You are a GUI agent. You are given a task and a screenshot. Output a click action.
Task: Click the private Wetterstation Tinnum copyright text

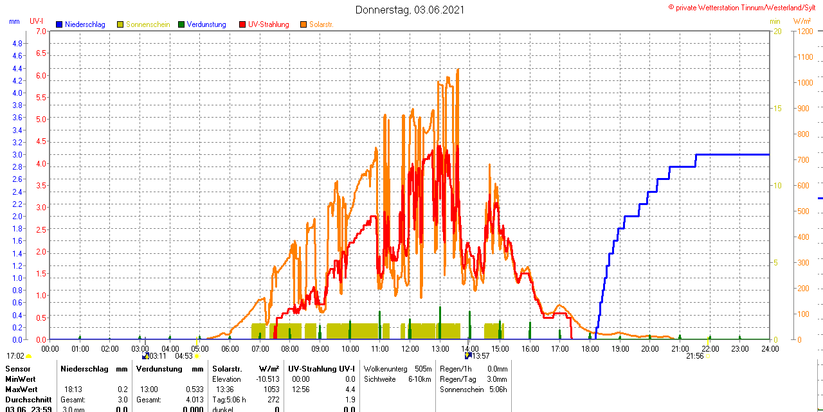click(x=745, y=7)
